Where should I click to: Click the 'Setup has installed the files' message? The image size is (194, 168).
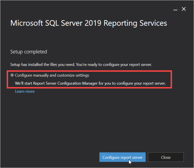click(x=81, y=64)
